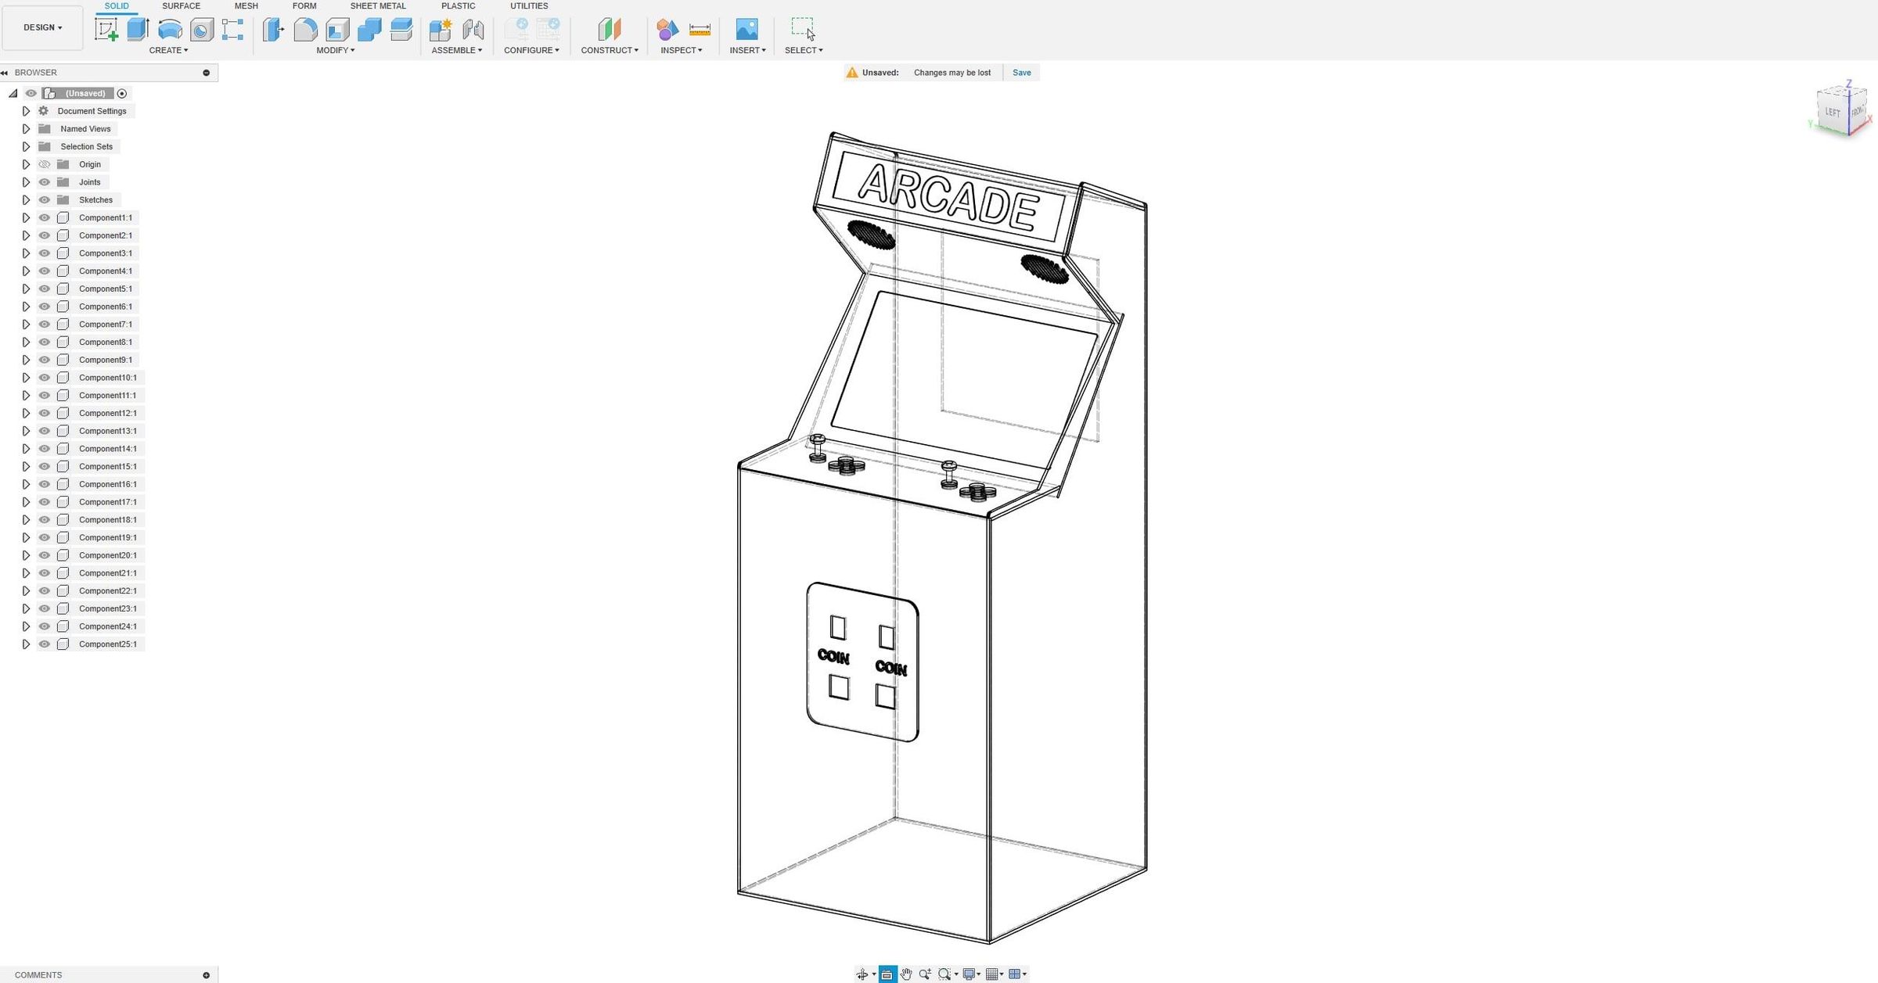The width and height of the screenshot is (1878, 983).
Task: Activate the Extrude tool
Action: tap(138, 29)
